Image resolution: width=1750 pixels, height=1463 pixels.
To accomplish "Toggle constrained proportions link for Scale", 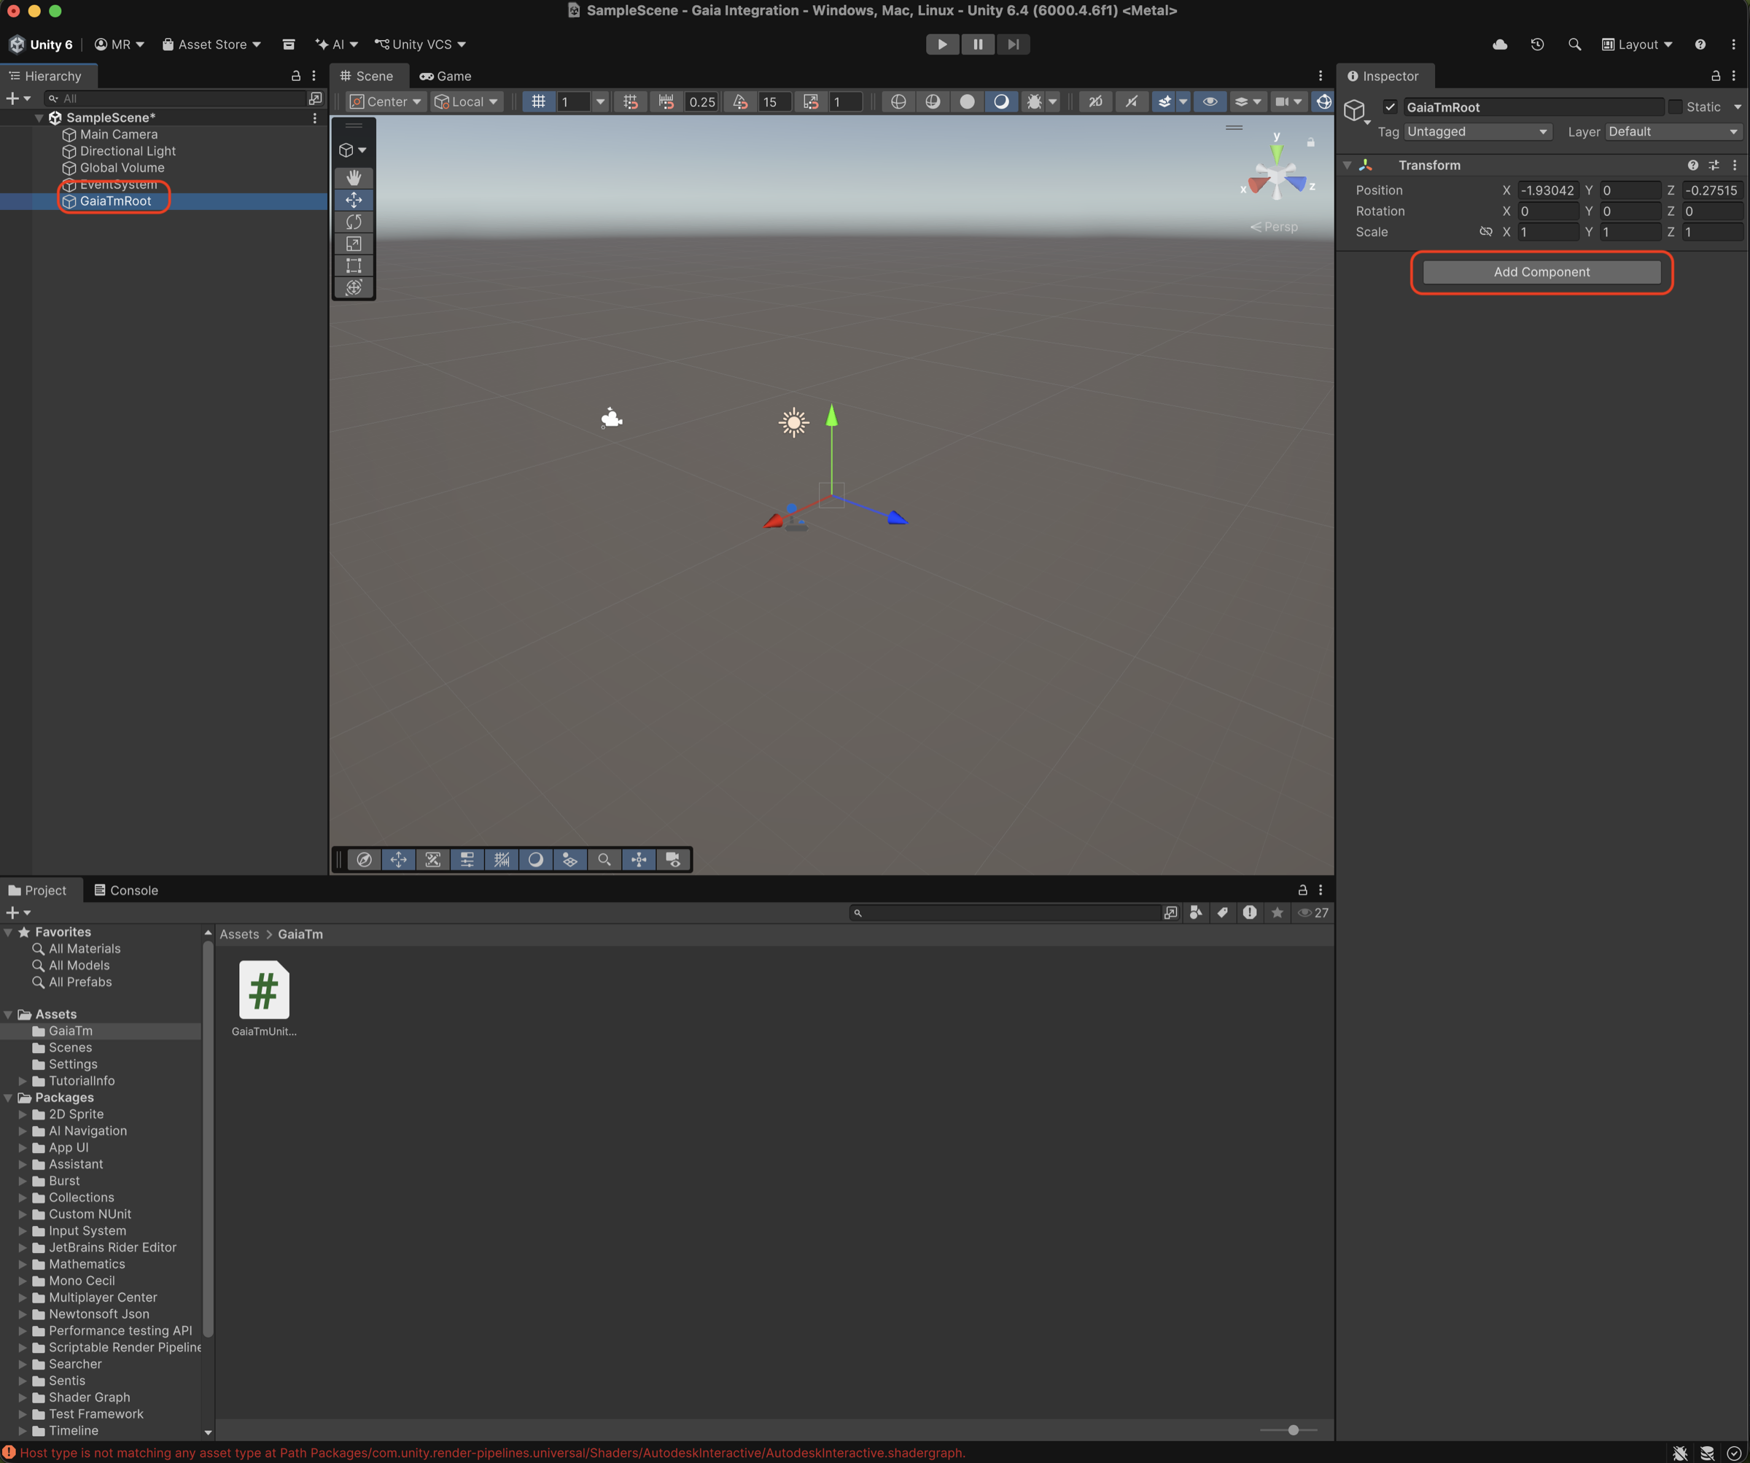I will [1485, 232].
